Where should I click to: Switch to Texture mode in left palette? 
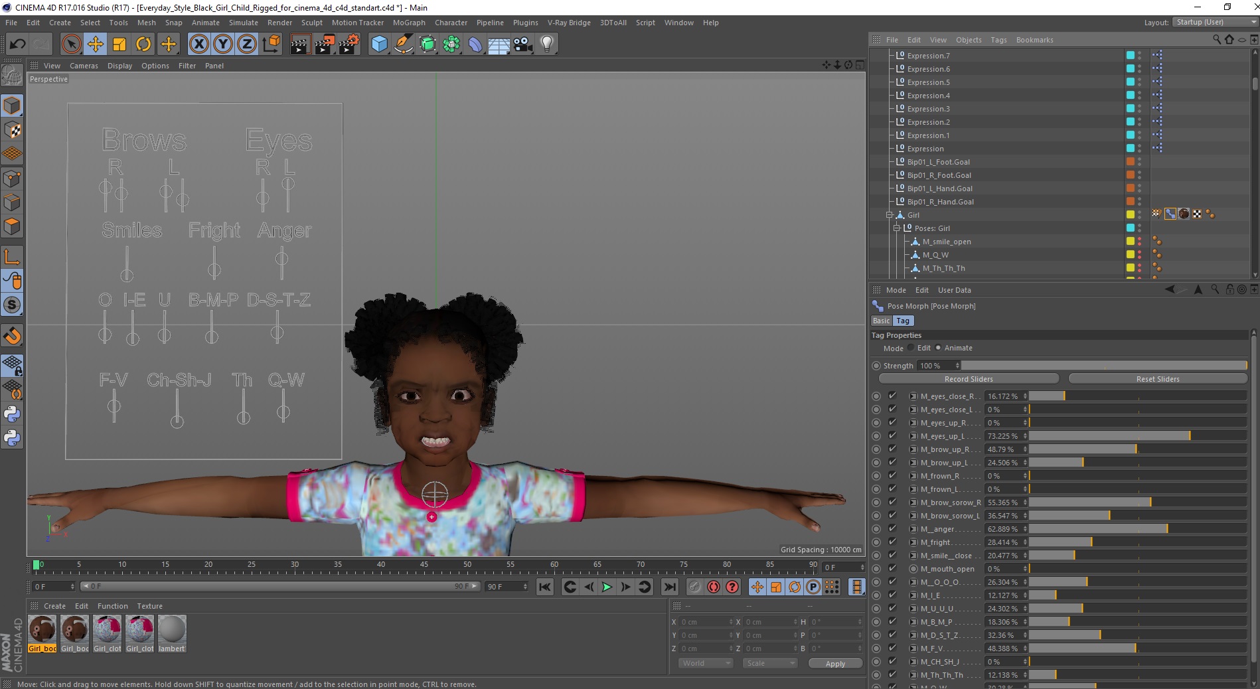tap(12, 130)
